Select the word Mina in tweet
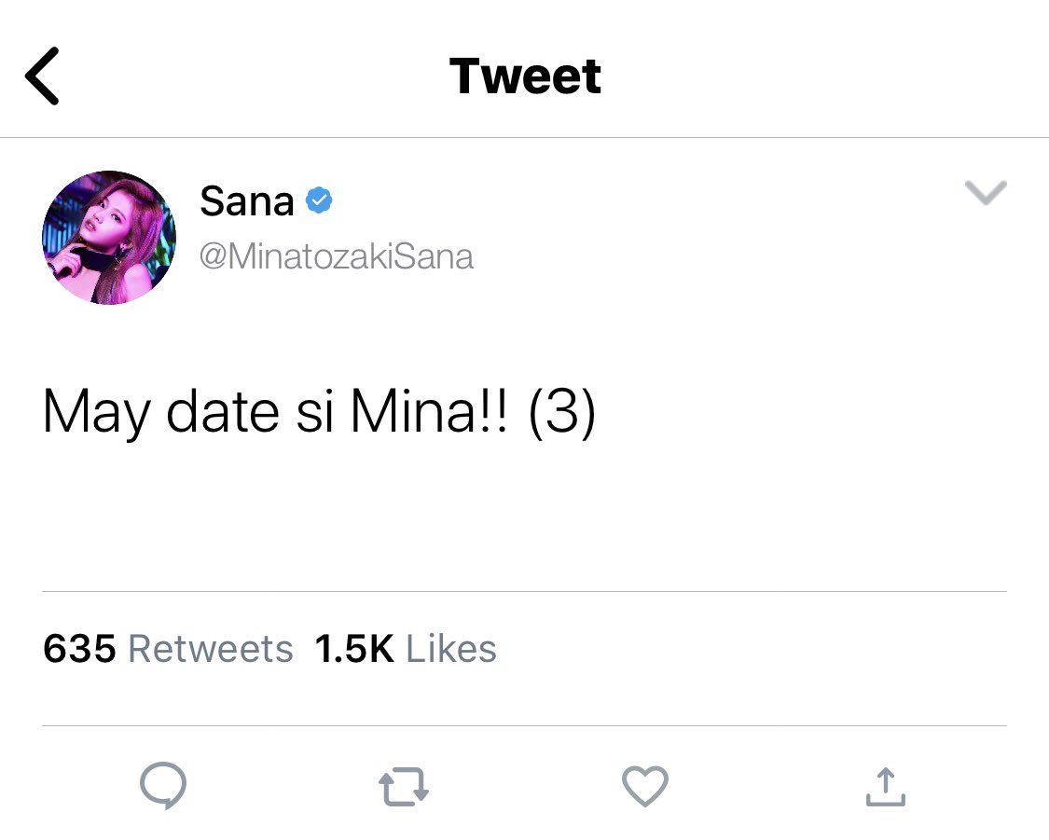Screen dimensions: 1049x840 coord(411,413)
